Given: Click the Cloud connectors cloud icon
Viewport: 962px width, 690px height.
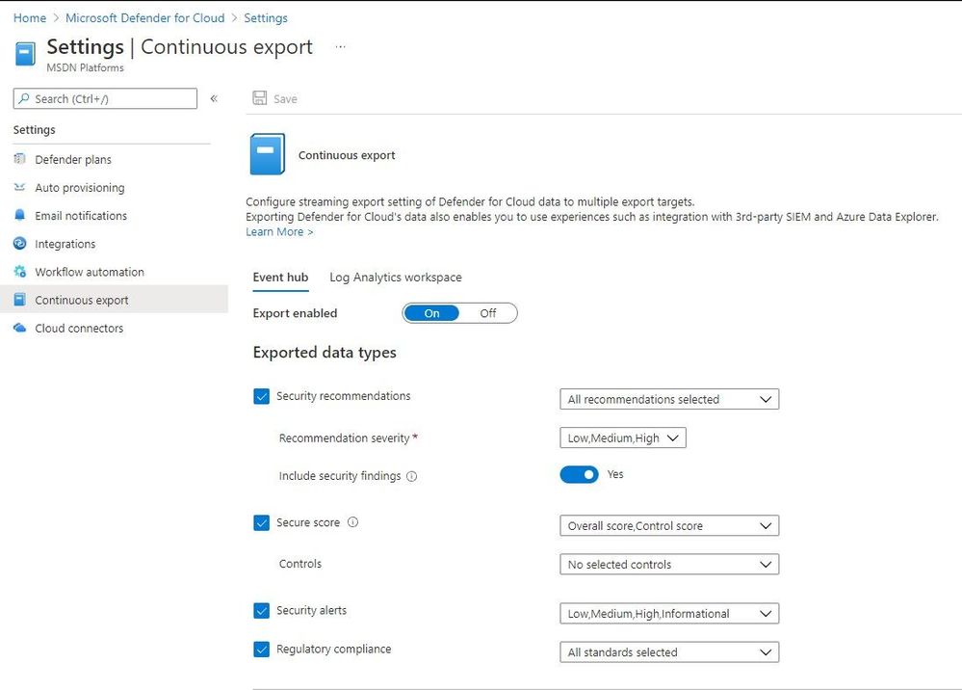Looking at the screenshot, I should point(19,328).
